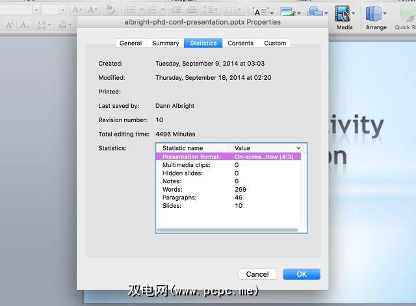The height and width of the screenshot is (306, 416).
Task: Click the Words value 269
Action: 240,189
